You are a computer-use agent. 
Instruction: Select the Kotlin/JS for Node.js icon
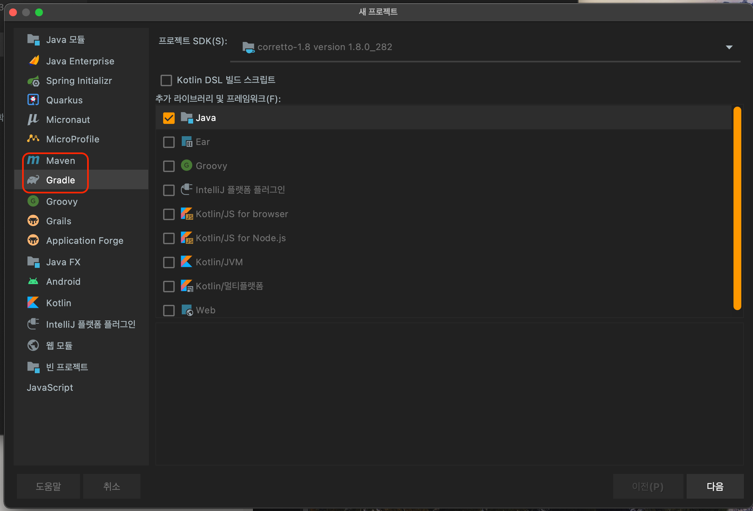click(x=187, y=238)
